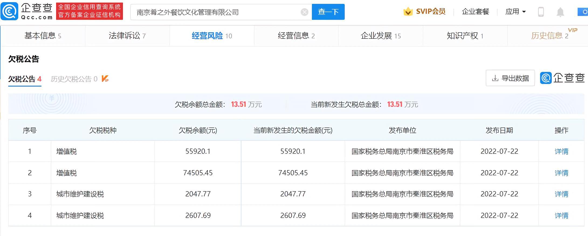Image resolution: width=588 pixels, height=236 pixels.
Task: Switch to 基本信息 tab
Action: [43, 36]
